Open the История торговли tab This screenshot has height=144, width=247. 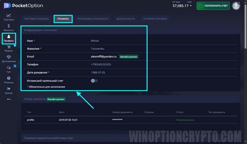[155, 19]
